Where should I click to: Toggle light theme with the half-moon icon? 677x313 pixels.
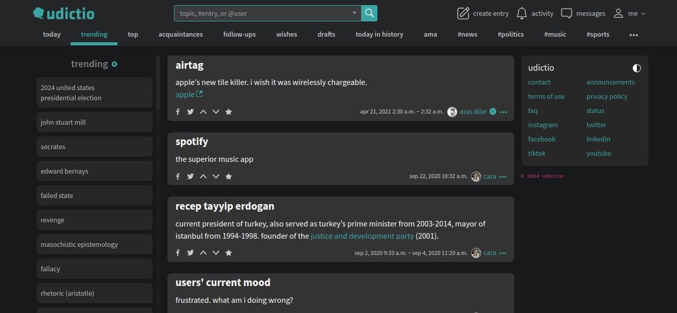tap(636, 68)
